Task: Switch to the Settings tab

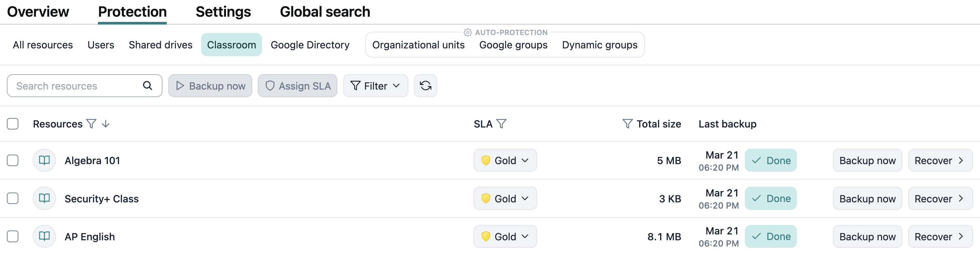Action: coord(223,12)
